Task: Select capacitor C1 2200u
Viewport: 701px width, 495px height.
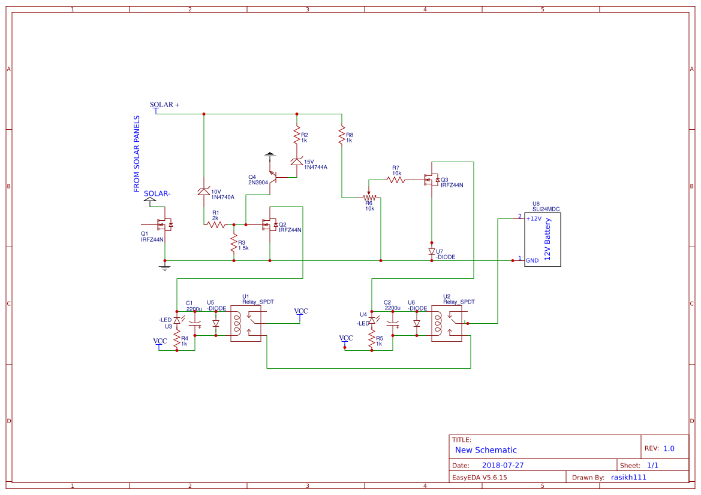Action: tap(195, 323)
